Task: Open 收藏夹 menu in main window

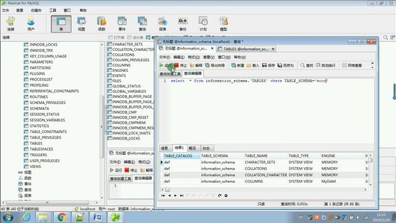Action: pos(36,11)
